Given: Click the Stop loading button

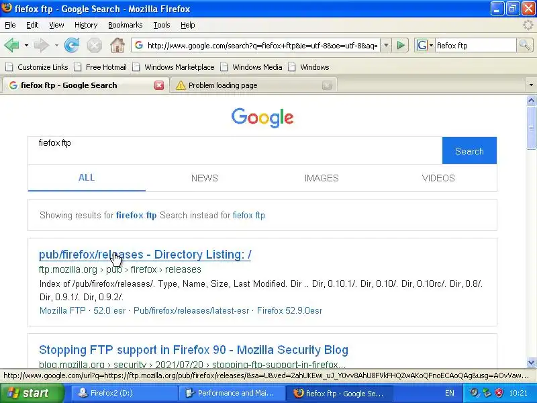Looking at the screenshot, I should [94, 45].
